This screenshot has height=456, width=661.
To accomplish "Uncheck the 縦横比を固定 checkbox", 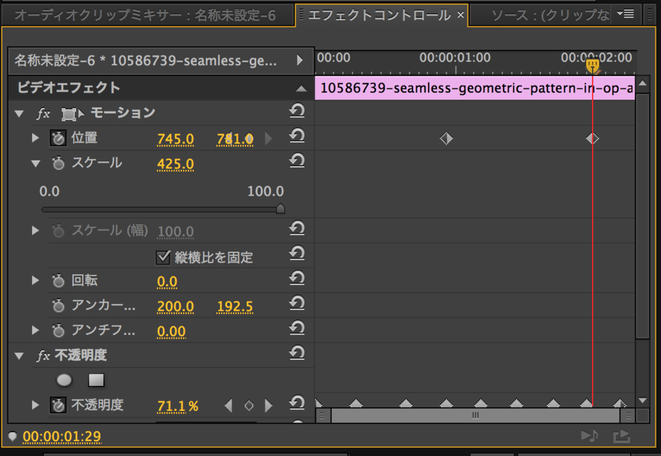I will [163, 257].
